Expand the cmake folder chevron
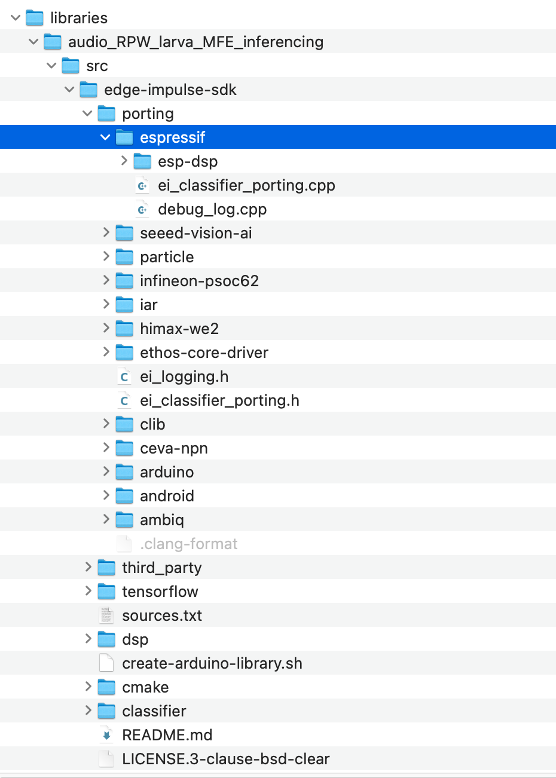556x778 pixels. coord(88,687)
